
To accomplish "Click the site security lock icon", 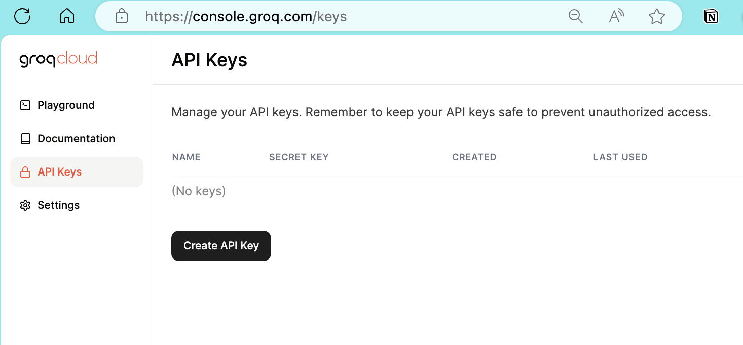I will [x=121, y=16].
